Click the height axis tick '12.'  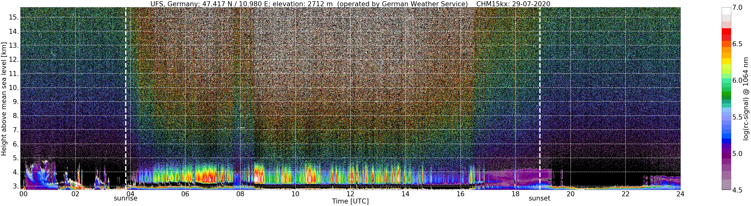tap(14, 60)
